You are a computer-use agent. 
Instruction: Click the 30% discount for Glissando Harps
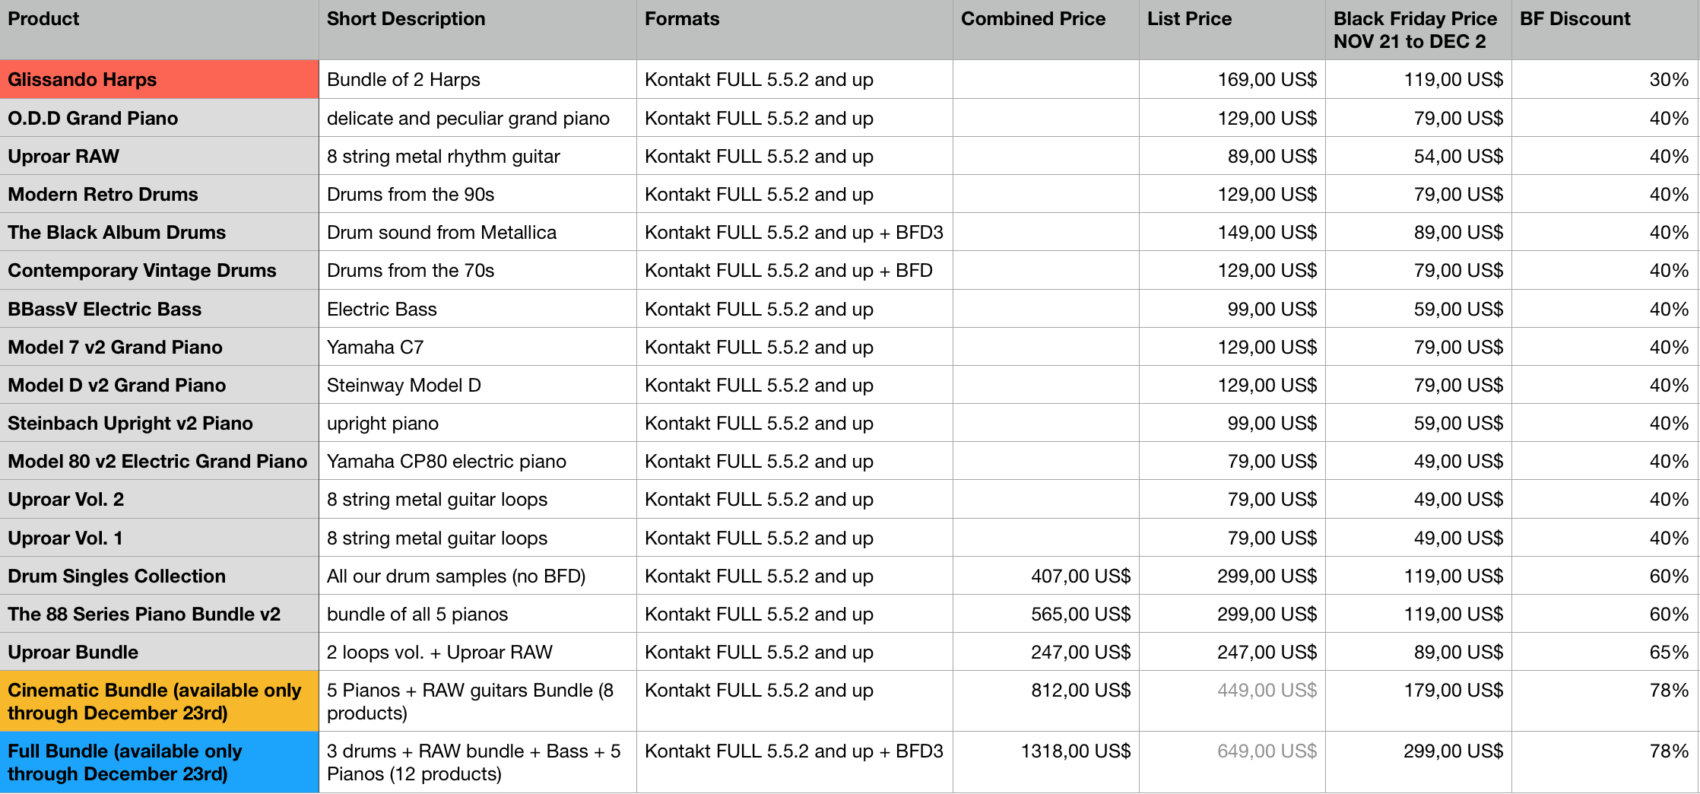point(1605,79)
